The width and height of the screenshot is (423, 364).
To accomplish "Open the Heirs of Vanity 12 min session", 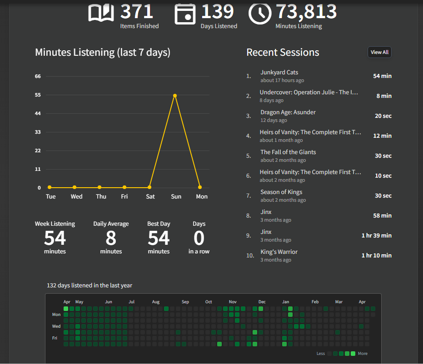I will coord(310,132).
